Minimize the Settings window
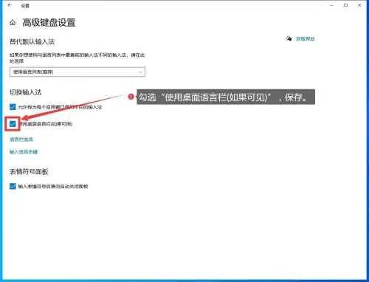This screenshot has height=282, width=369. click(332, 5)
